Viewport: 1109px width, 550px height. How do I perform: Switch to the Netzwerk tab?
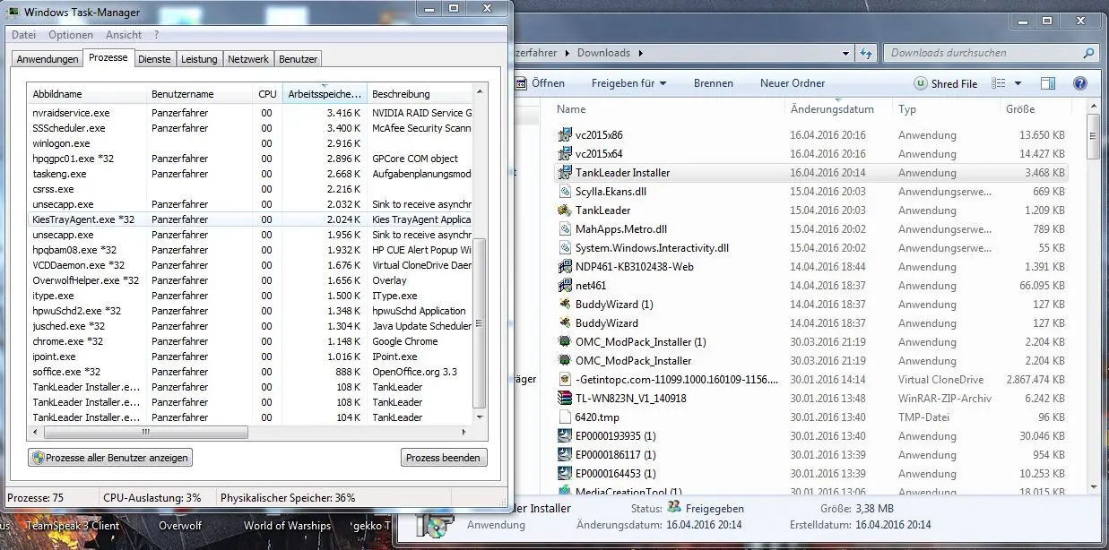click(x=248, y=59)
